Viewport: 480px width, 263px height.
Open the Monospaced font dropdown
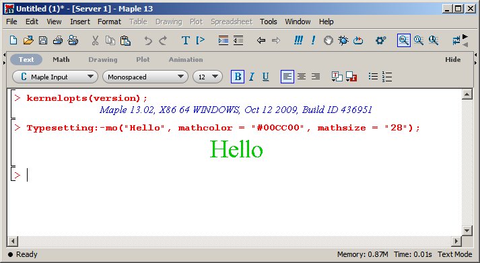[145, 77]
